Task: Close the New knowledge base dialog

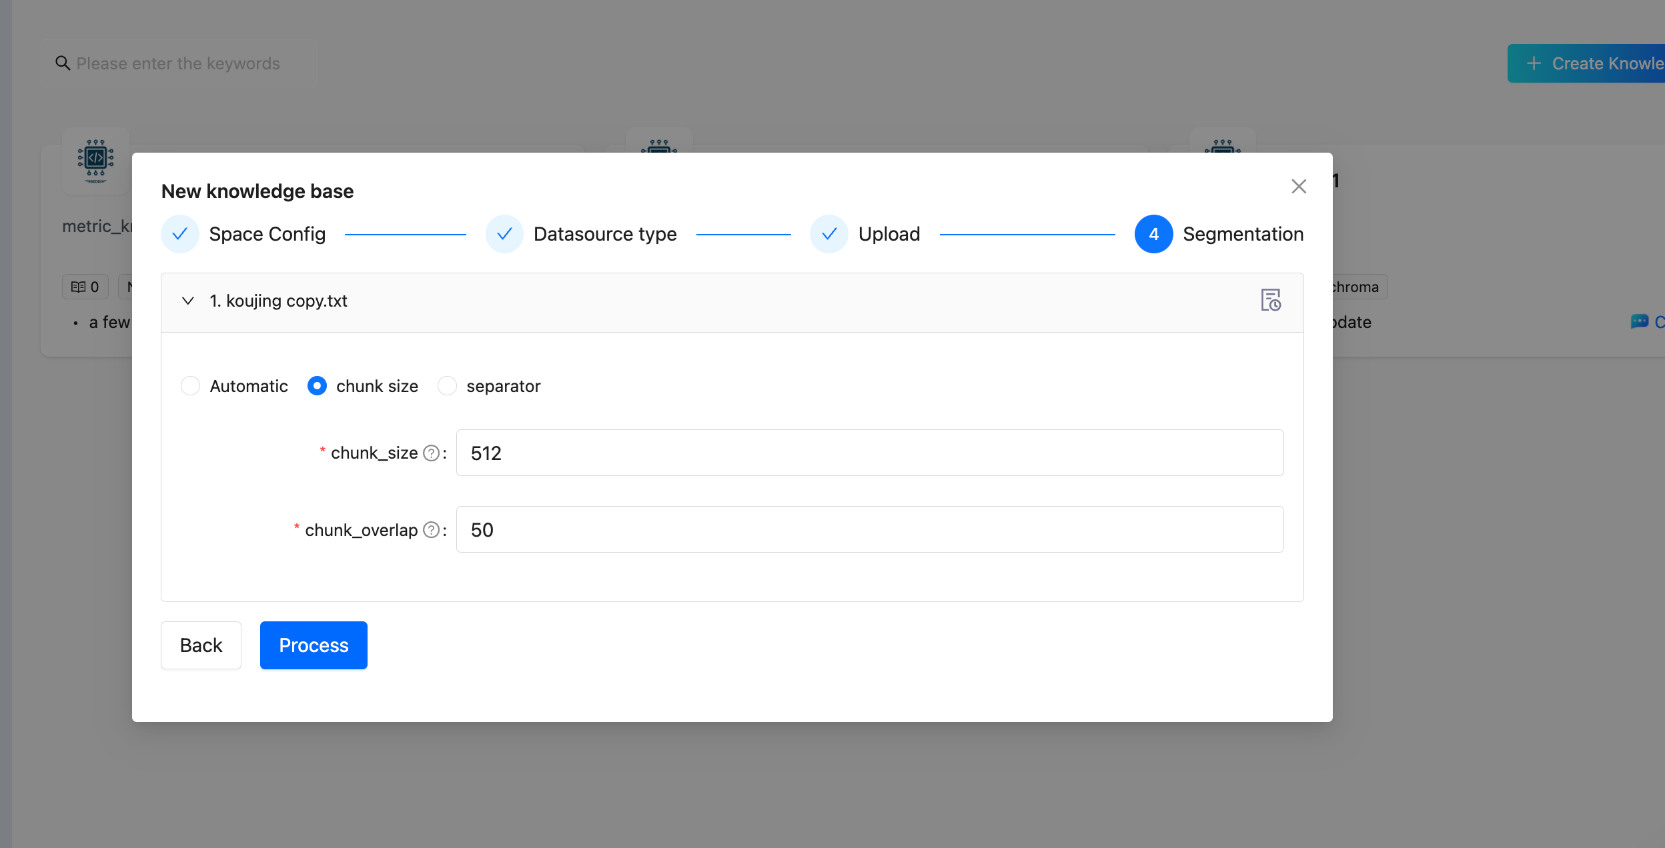Action: click(x=1298, y=187)
